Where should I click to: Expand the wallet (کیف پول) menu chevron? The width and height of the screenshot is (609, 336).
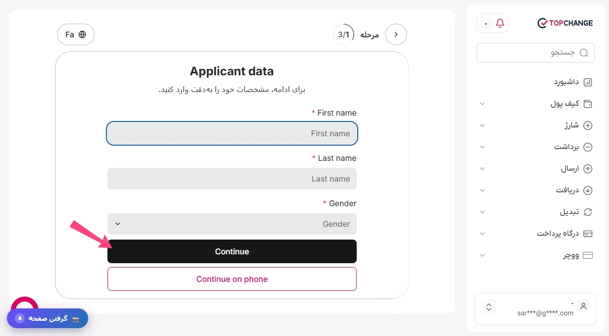click(482, 104)
